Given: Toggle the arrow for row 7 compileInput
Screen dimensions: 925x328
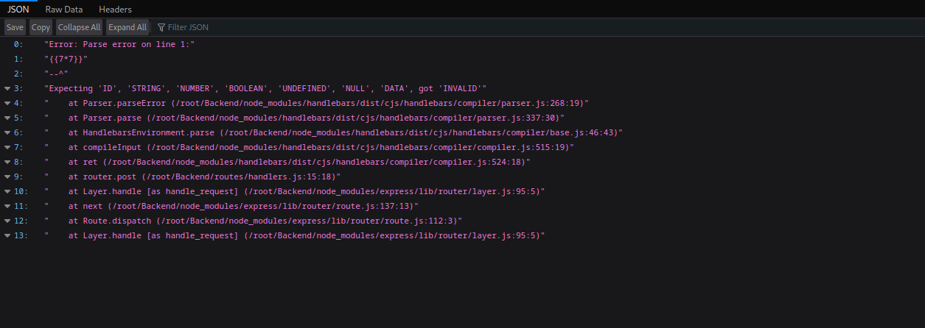Looking at the screenshot, I should point(7,147).
